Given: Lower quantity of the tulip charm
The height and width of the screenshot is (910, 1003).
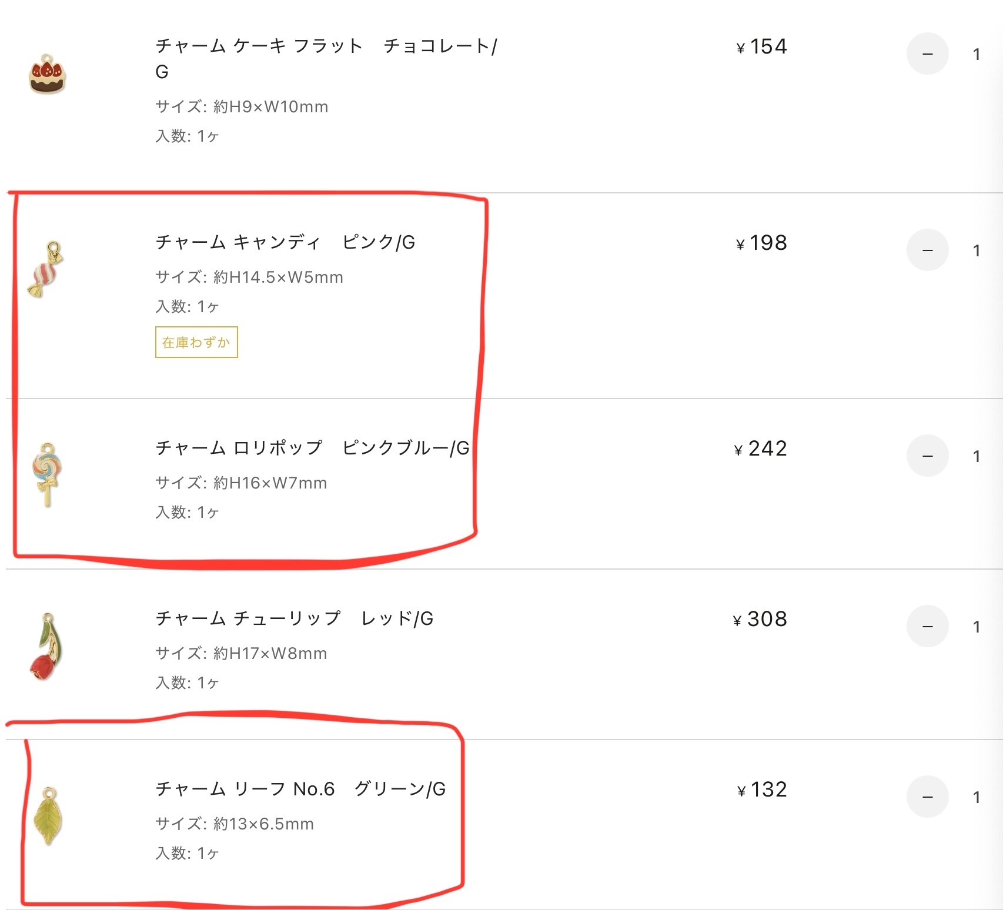Looking at the screenshot, I should click(928, 627).
